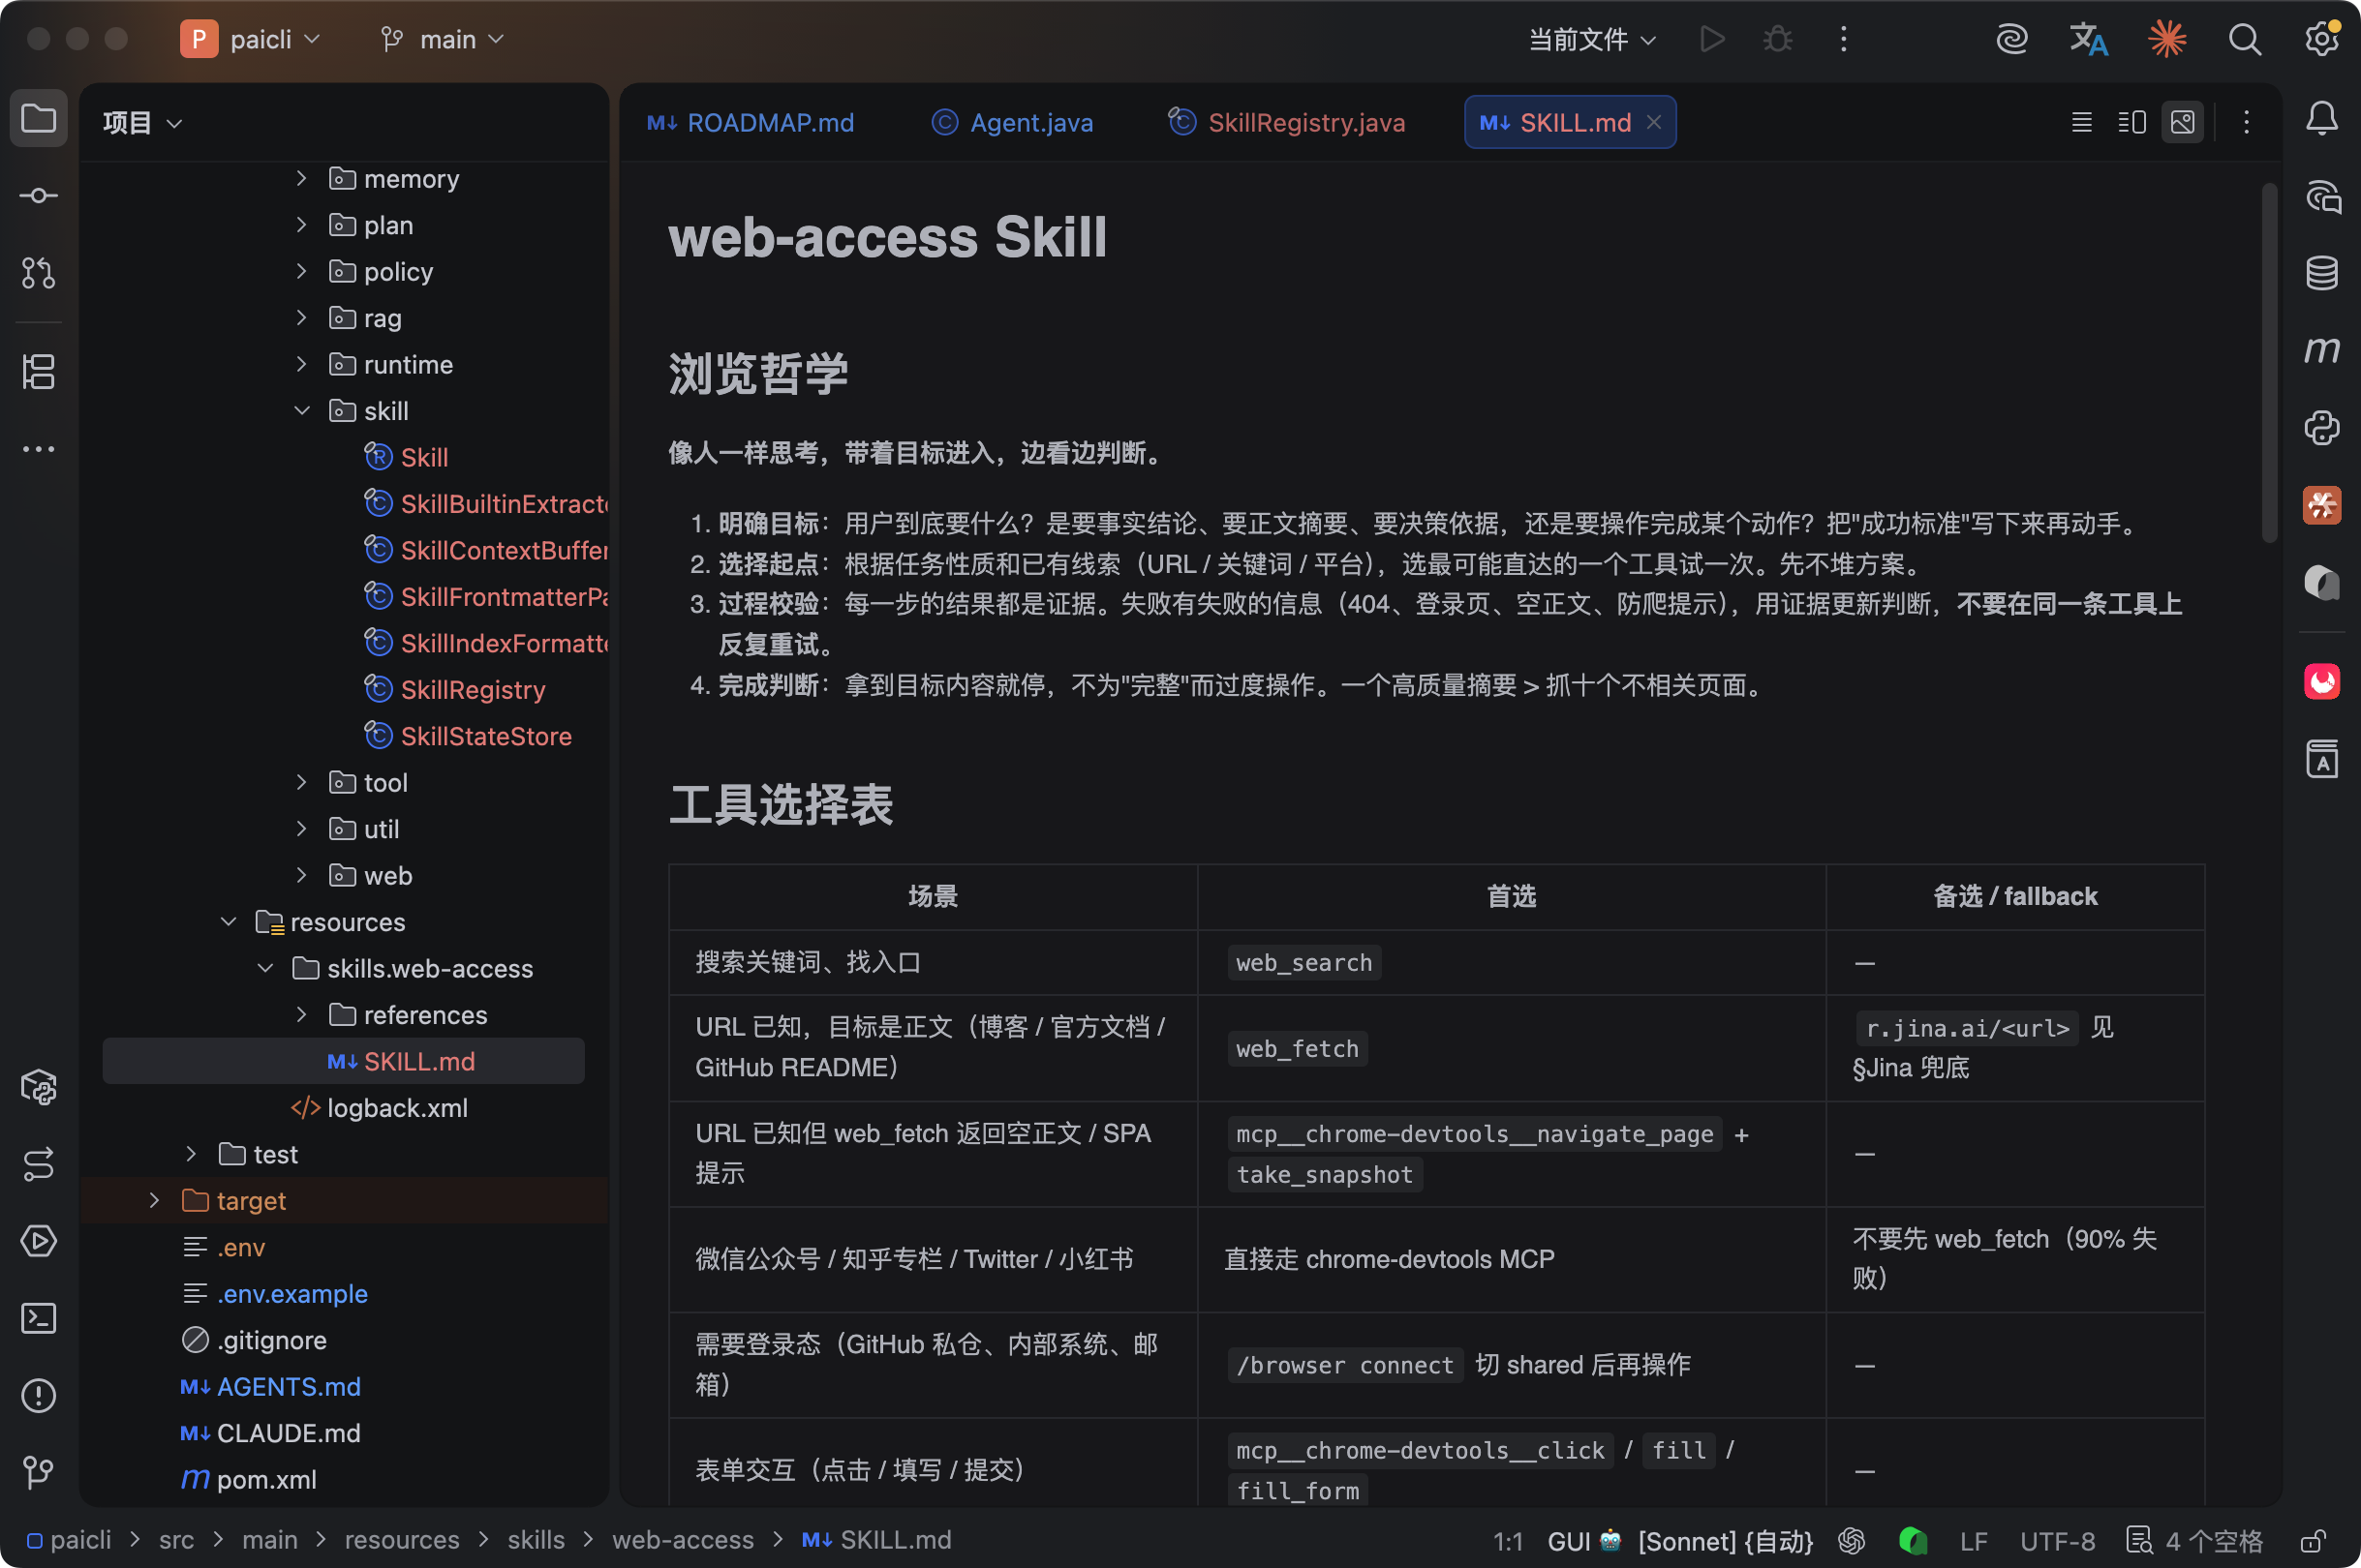Click the Debug bug icon

pyautogui.click(x=1778, y=39)
